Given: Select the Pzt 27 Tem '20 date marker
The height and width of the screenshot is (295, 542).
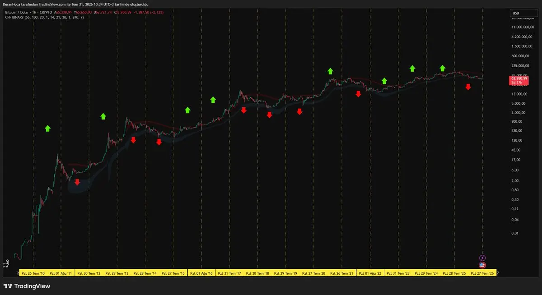Looking at the screenshot, I should [313, 273].
